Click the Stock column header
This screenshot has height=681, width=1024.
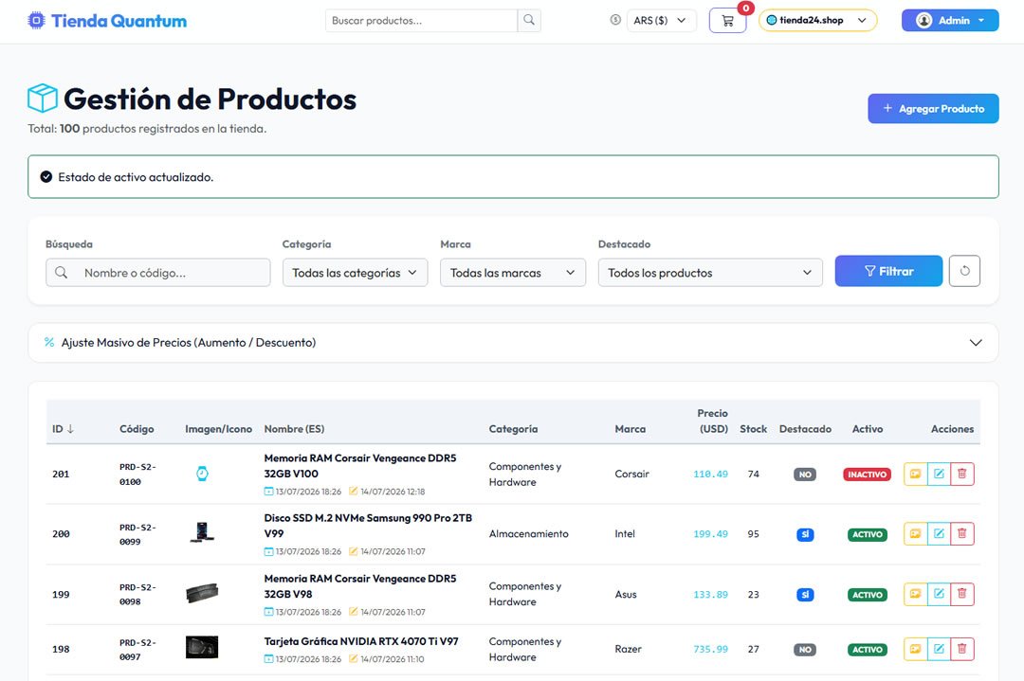pyautogui.click(x=753, y=428)
